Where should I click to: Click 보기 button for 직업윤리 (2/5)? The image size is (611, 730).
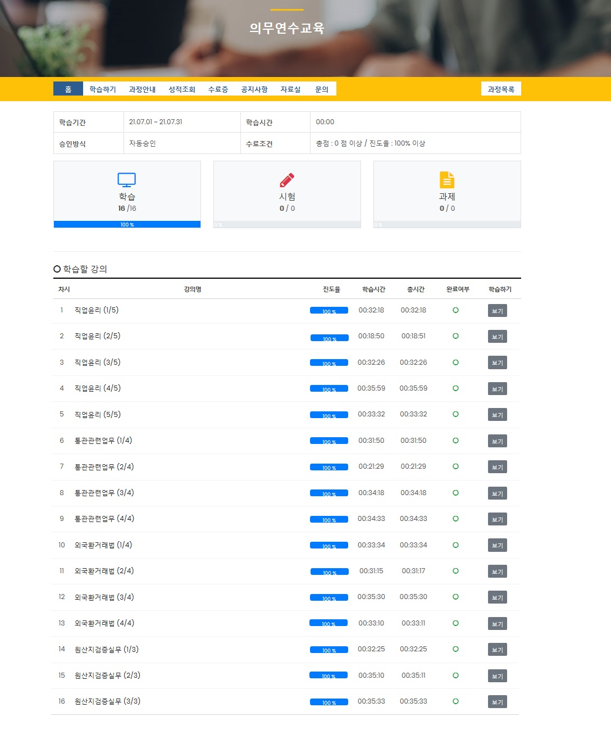point(498,337)
